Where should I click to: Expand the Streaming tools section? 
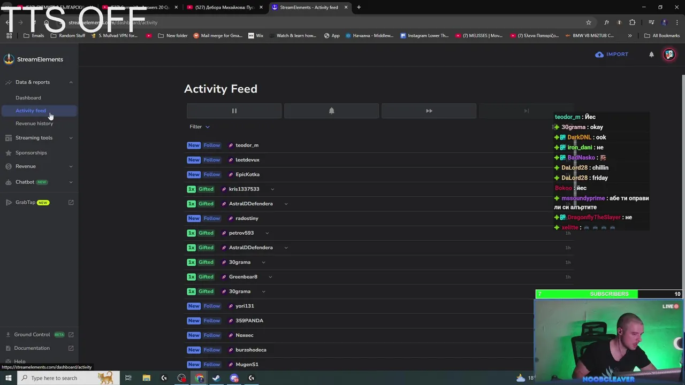71,138
